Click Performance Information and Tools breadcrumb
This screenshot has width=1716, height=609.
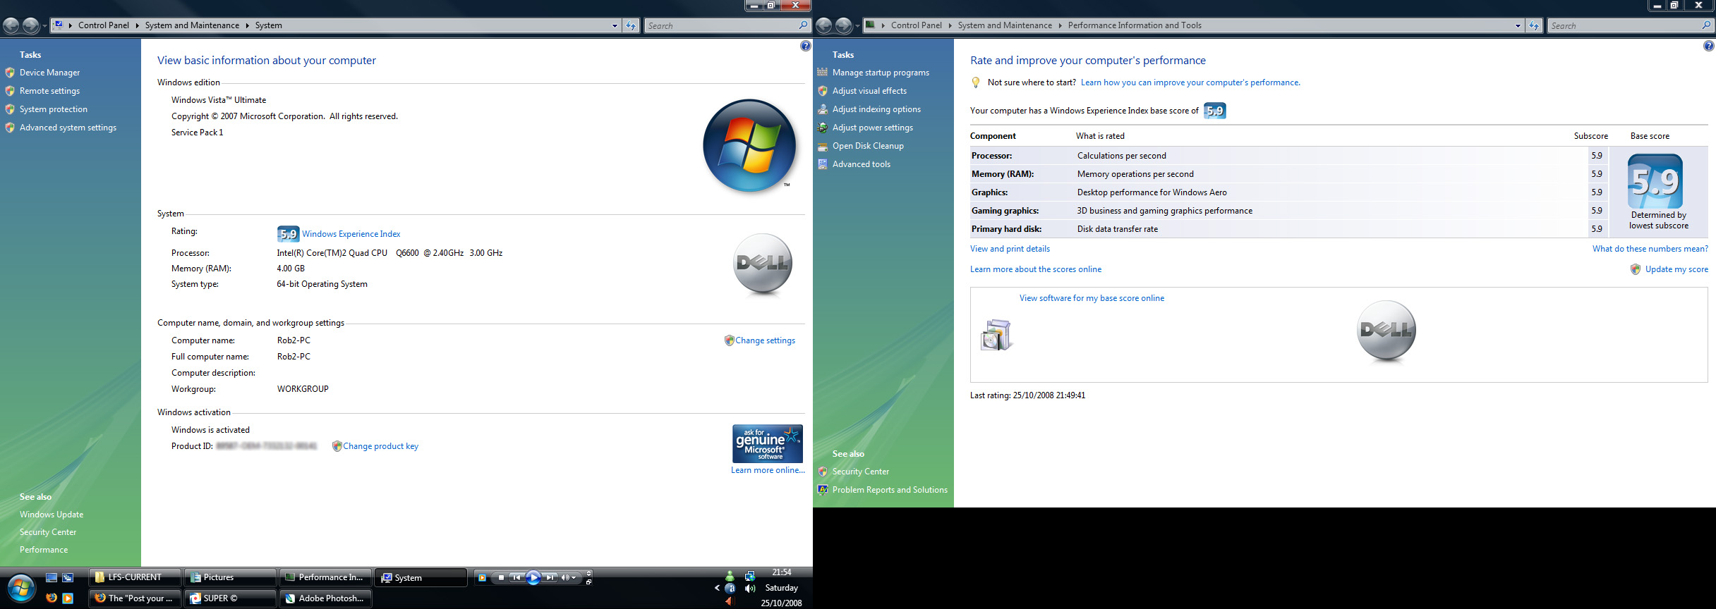tap(1135, 25)
